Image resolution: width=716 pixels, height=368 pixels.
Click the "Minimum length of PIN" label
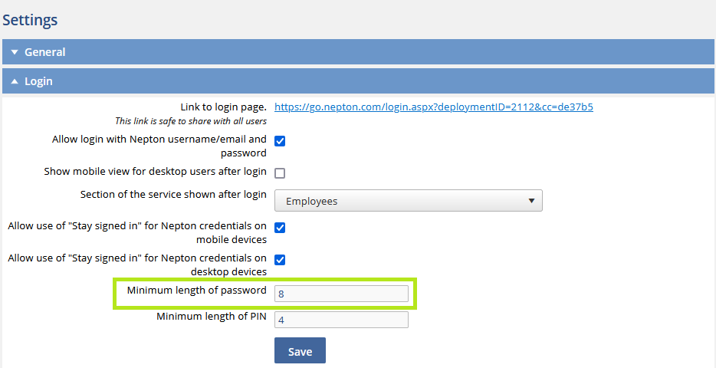point(212,316)
